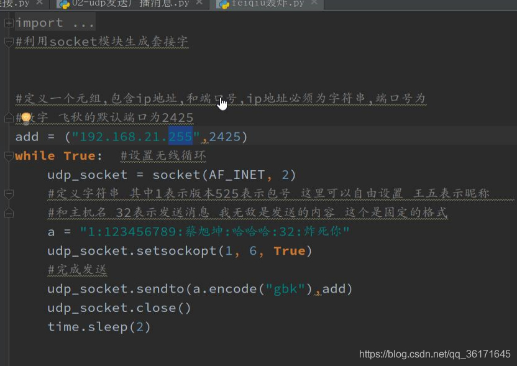Viewport: 517px width, 366px height.
Task: Click "sendto" in the udp_socket.sendto line
Action: 160,289
